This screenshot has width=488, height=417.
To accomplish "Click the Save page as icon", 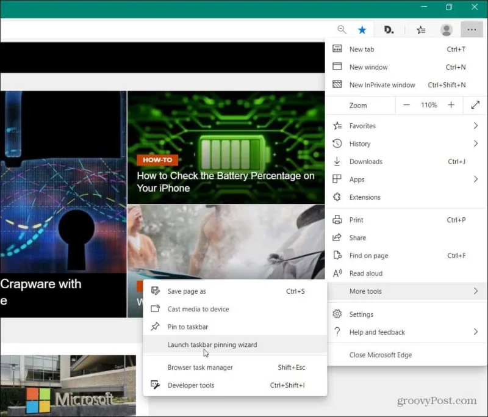I will tap(156, 291).
